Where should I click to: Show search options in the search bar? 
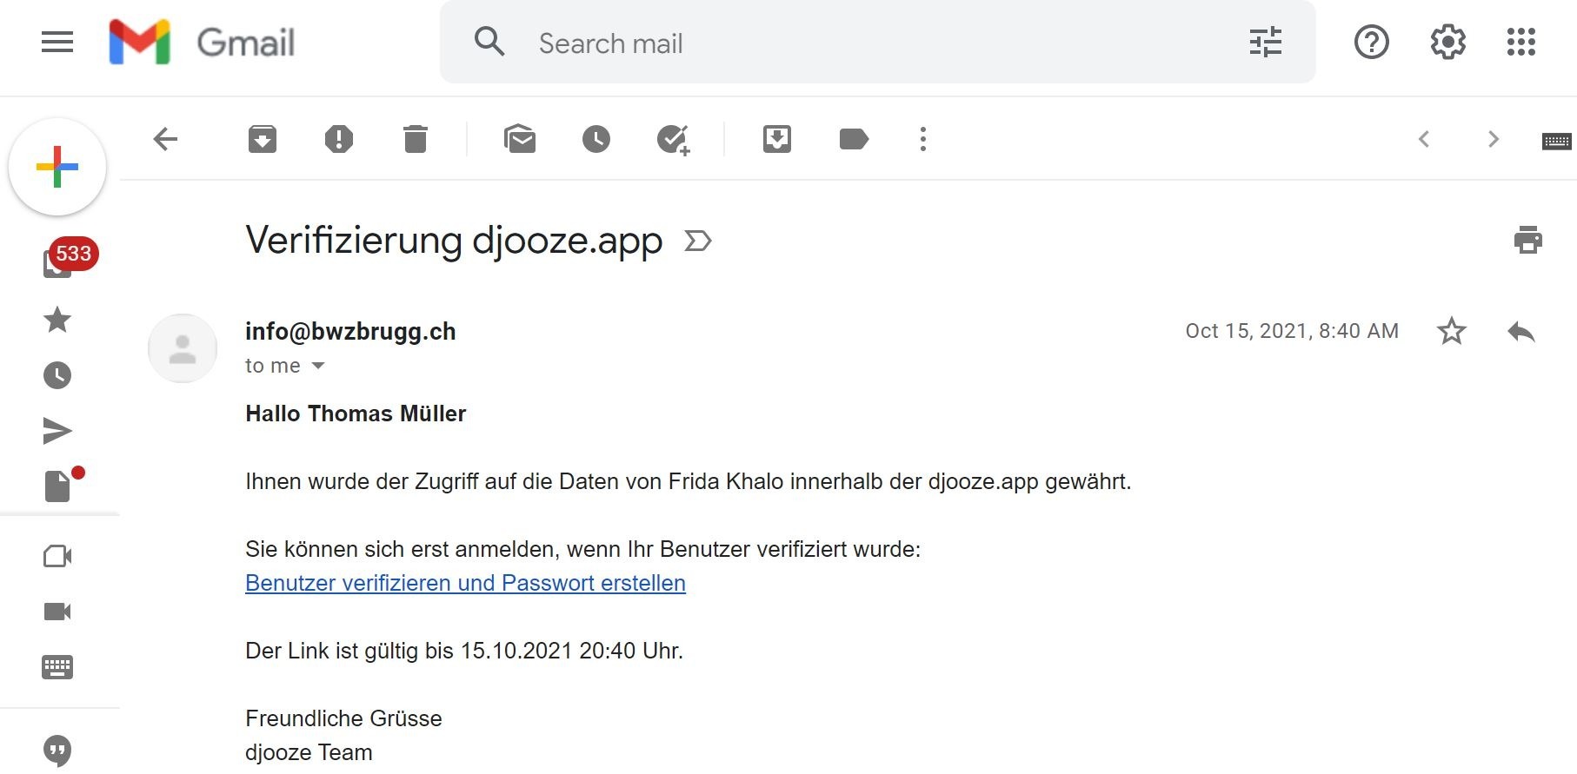point(1266,42)
